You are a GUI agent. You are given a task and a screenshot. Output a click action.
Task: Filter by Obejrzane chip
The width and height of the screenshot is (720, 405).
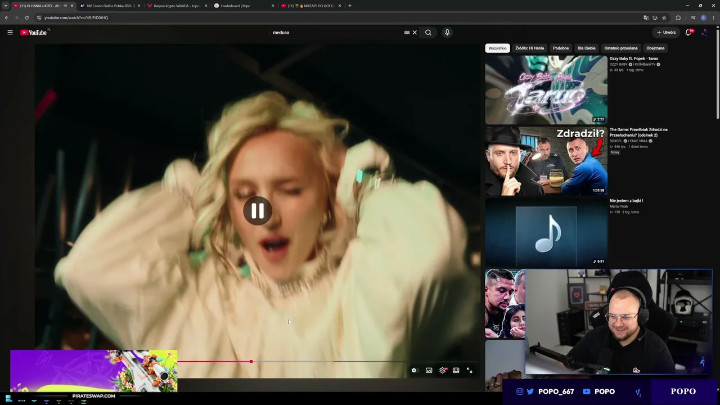655,48
